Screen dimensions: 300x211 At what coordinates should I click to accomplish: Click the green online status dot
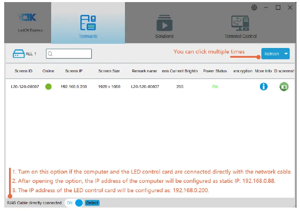tap(48, 87)
